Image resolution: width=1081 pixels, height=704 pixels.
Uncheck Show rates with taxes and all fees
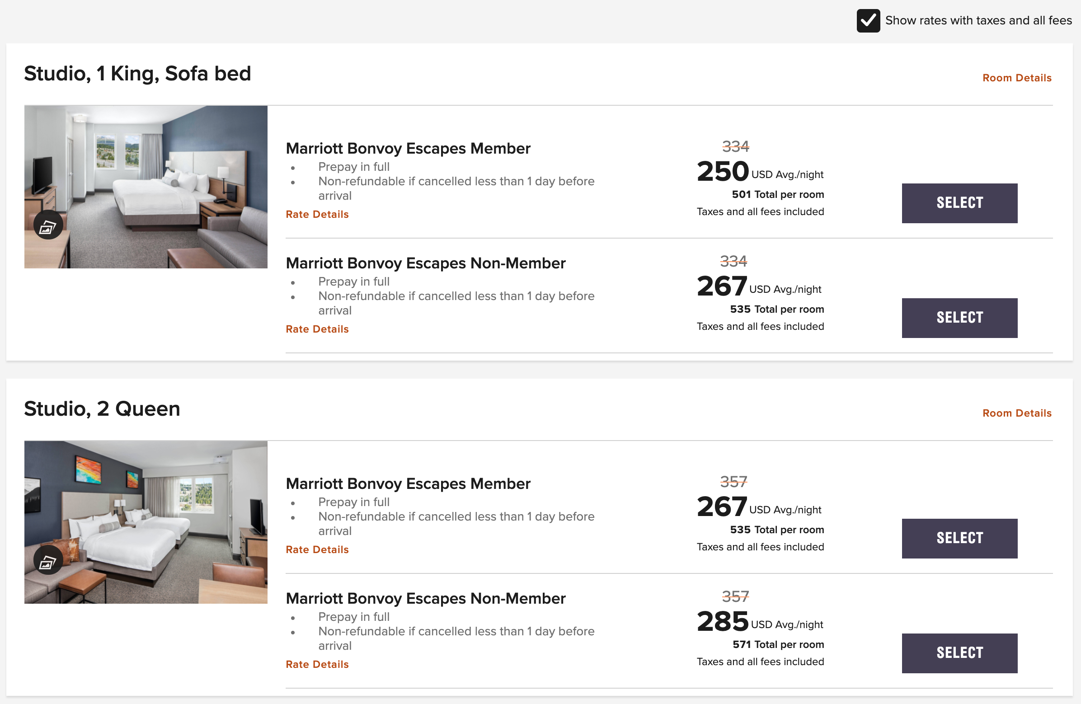click(x=868, y=21)
